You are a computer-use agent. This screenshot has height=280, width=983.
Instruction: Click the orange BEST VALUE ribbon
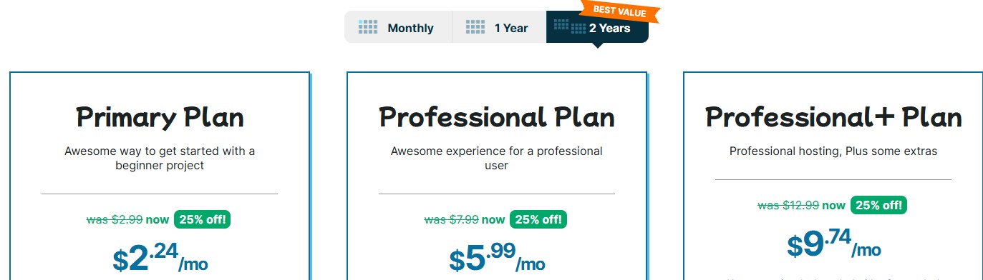click(x=620, y=12)
